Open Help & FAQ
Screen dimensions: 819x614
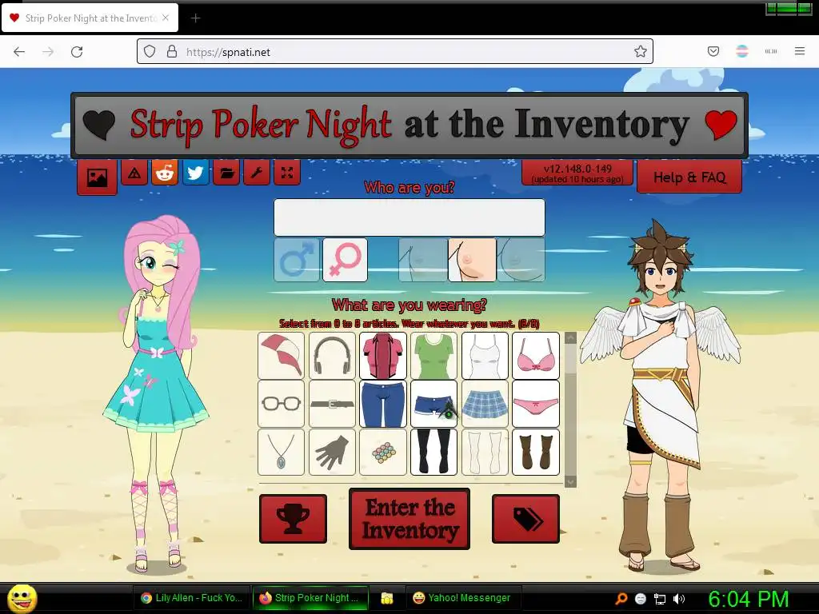[689, 177]
